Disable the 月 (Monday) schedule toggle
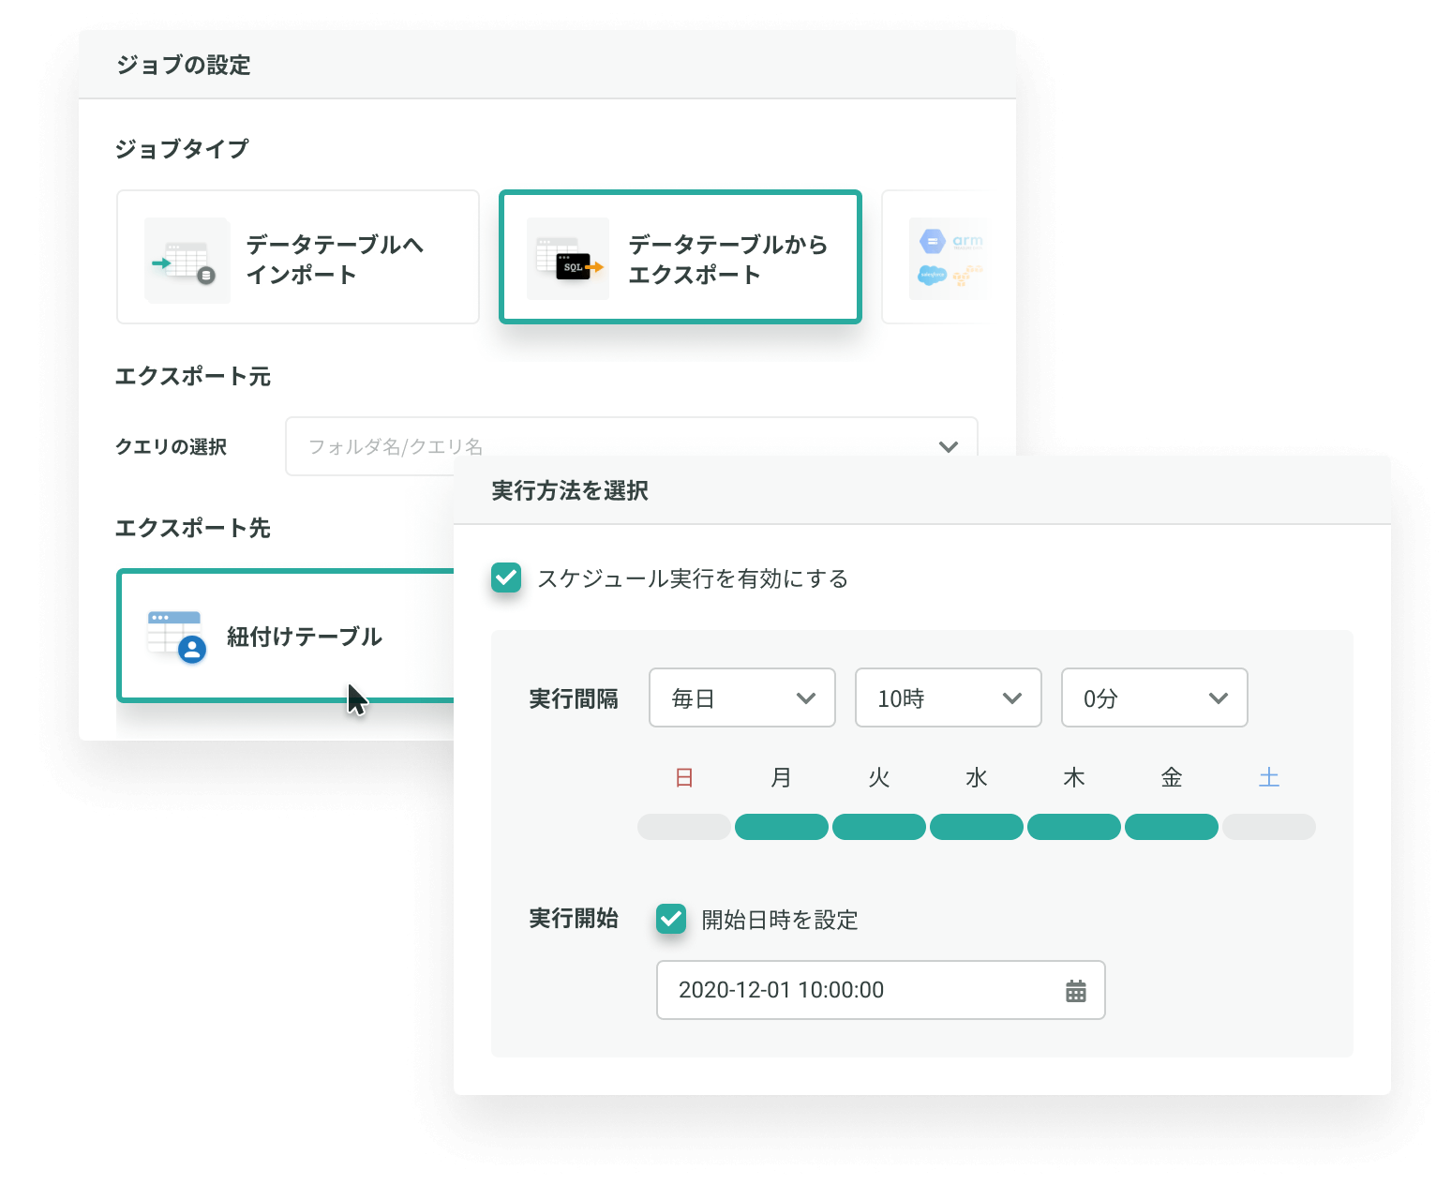 [x=781, y=826]
